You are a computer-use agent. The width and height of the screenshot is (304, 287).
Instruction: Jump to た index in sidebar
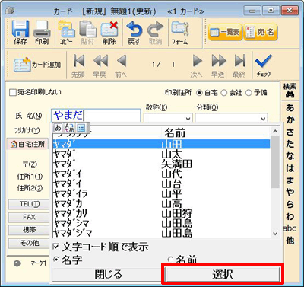(x=290, y=144)
